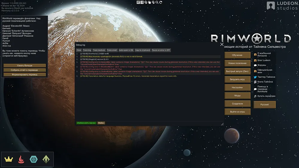Click the magnifying glass dev inspector icon
Image resolution: width=299 pixels, height=168 pixels.
[x=157, y=2]
